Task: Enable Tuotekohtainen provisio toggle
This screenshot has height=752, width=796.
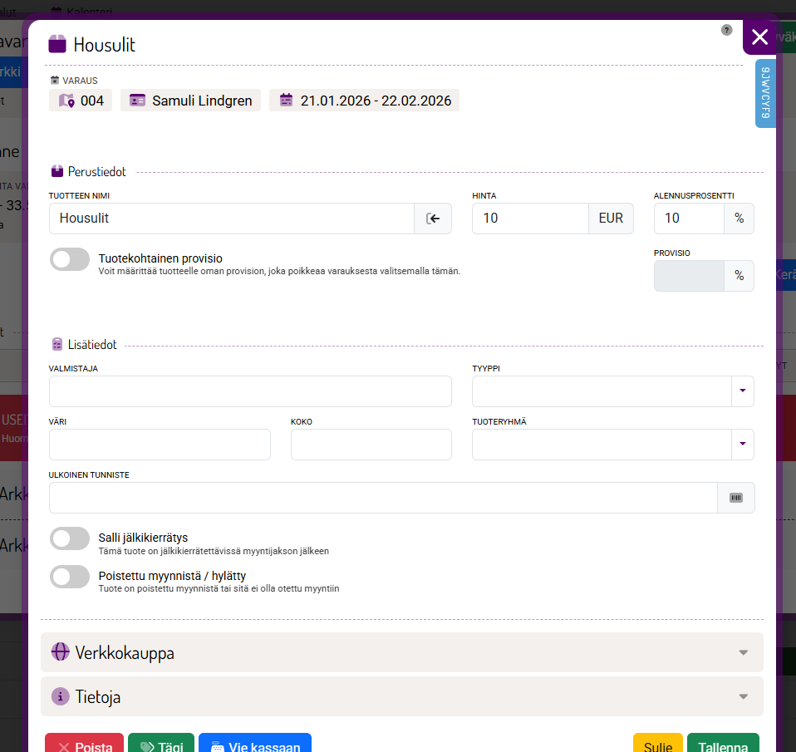Action: click(x=70, y=259)
